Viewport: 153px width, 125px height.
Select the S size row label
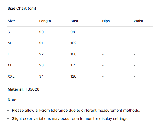point(9,32)
